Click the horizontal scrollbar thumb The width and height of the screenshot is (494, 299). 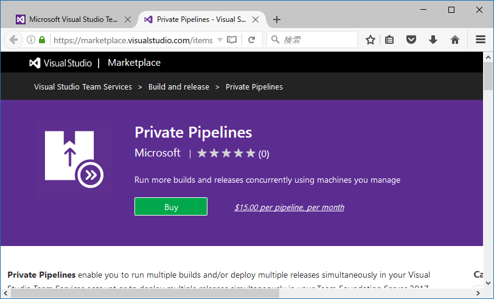(145, 294)
